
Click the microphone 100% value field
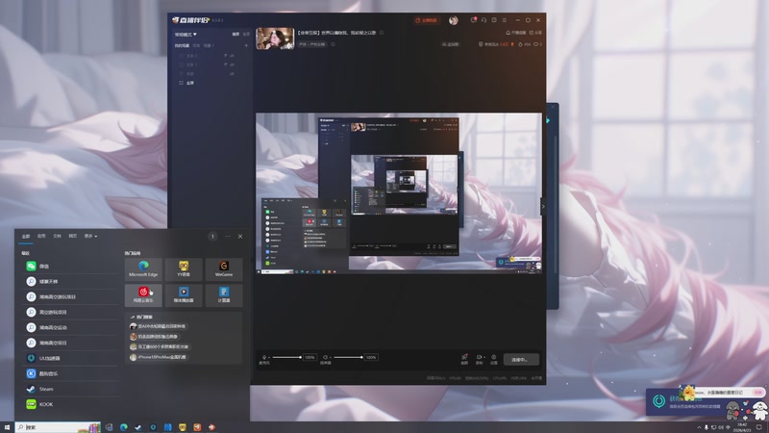(310, 357)
